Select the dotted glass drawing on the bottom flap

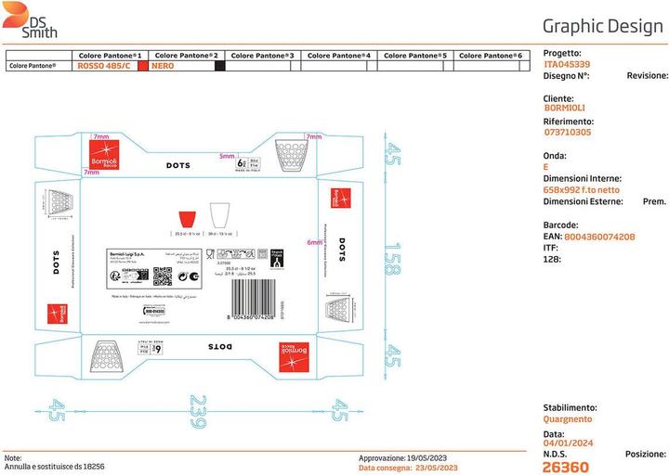pyautogui.click(x=107, y=356)
